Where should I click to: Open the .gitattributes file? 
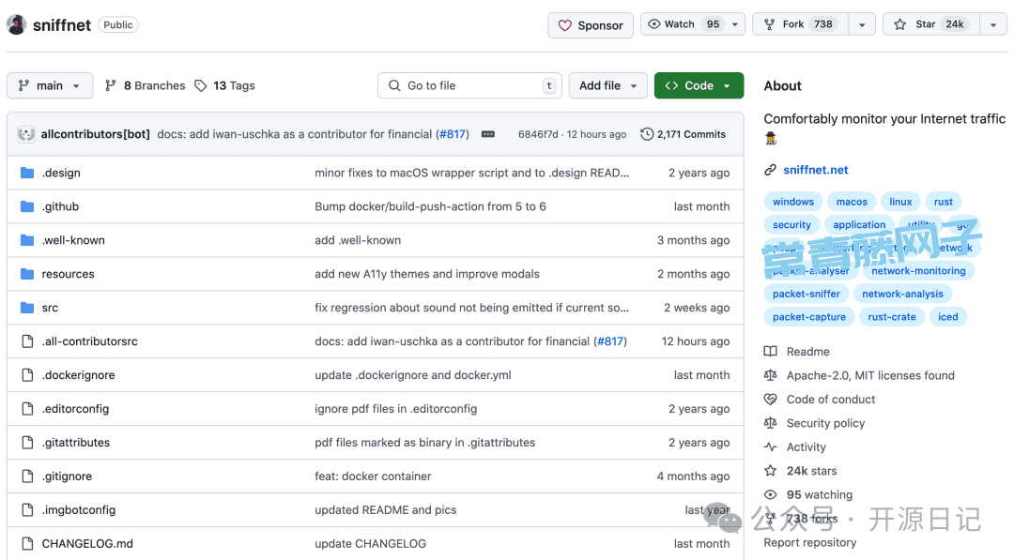point(76,443)
